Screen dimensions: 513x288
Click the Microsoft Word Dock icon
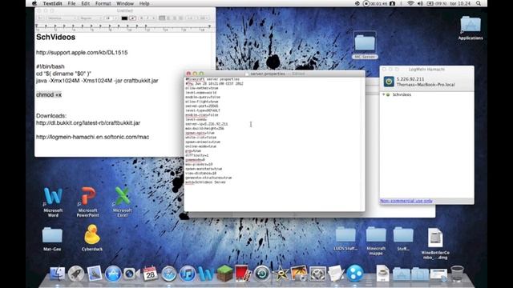pos(206,274)
